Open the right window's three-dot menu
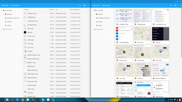 pos(180,5)
